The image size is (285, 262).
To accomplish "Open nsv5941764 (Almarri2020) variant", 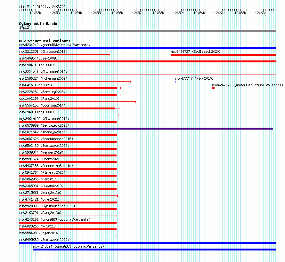I will (x=42, y=172).
